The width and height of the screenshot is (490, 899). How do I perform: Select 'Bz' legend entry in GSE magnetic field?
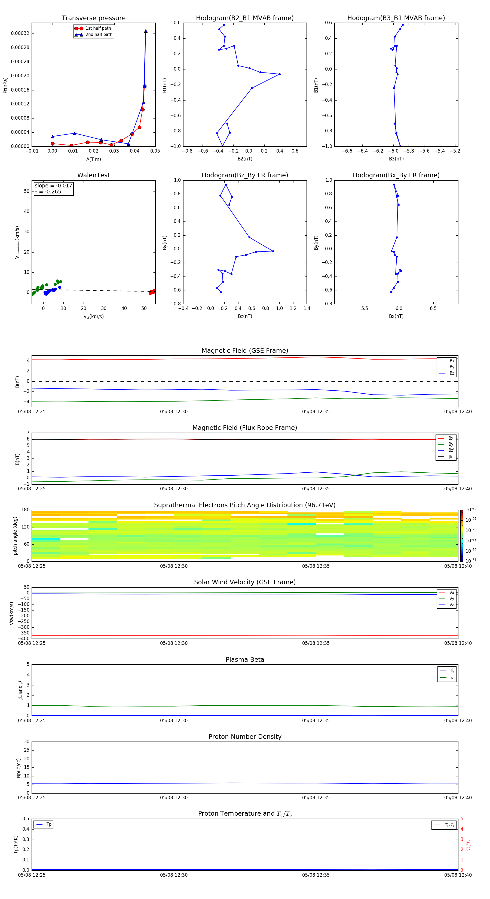(447, 373)
